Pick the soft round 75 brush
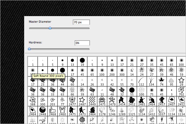The height and width of the screenshot is (124, 186). pos(152,91)
